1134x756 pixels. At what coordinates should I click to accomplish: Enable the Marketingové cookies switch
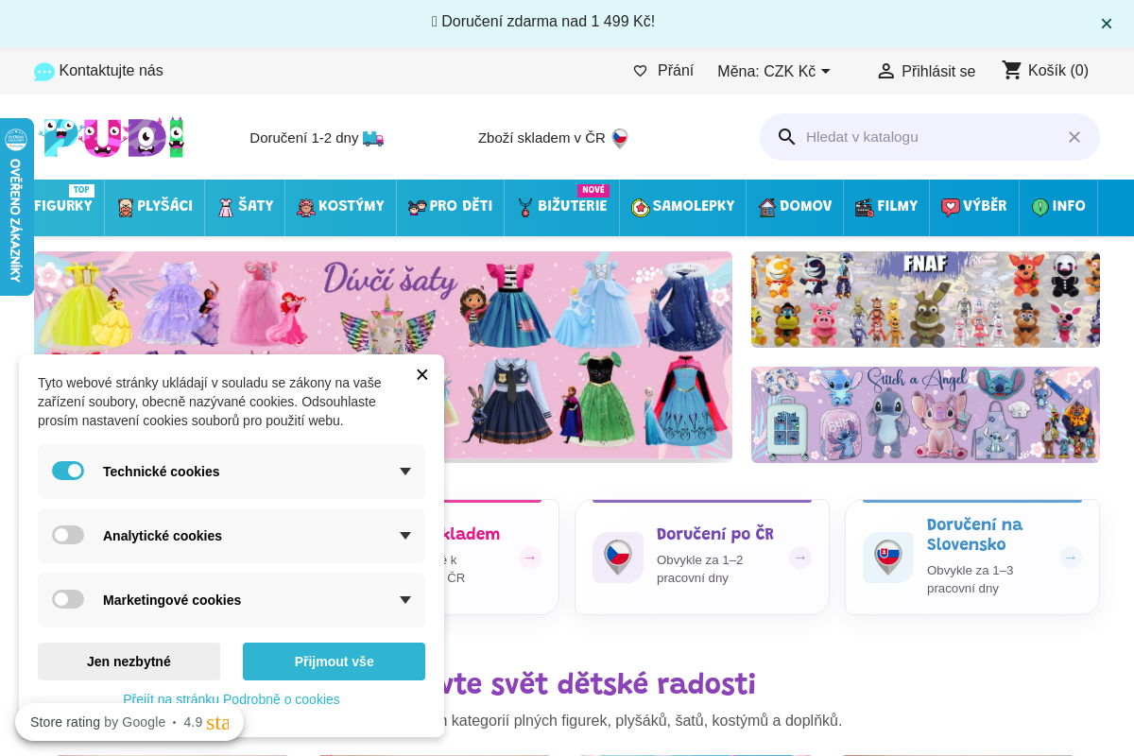(x=68, y=599)
